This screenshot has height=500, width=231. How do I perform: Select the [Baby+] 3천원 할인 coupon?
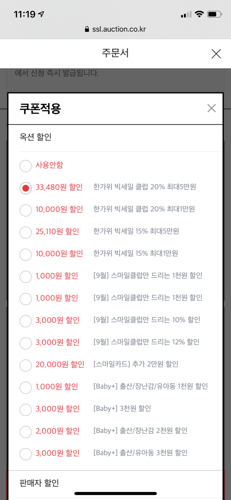click(x=26, y=410)
